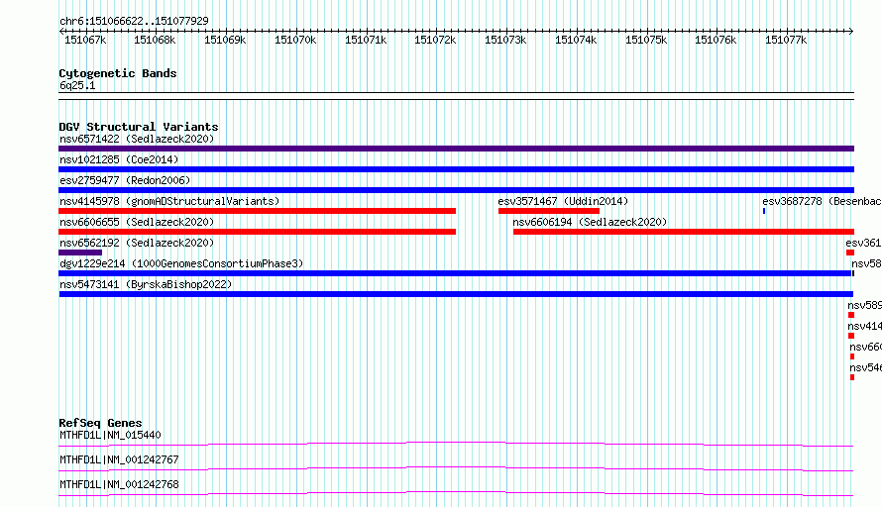Click the Cytogenetic Bands track title
Viewport: 882px width, 507px height.
[118, 73]
